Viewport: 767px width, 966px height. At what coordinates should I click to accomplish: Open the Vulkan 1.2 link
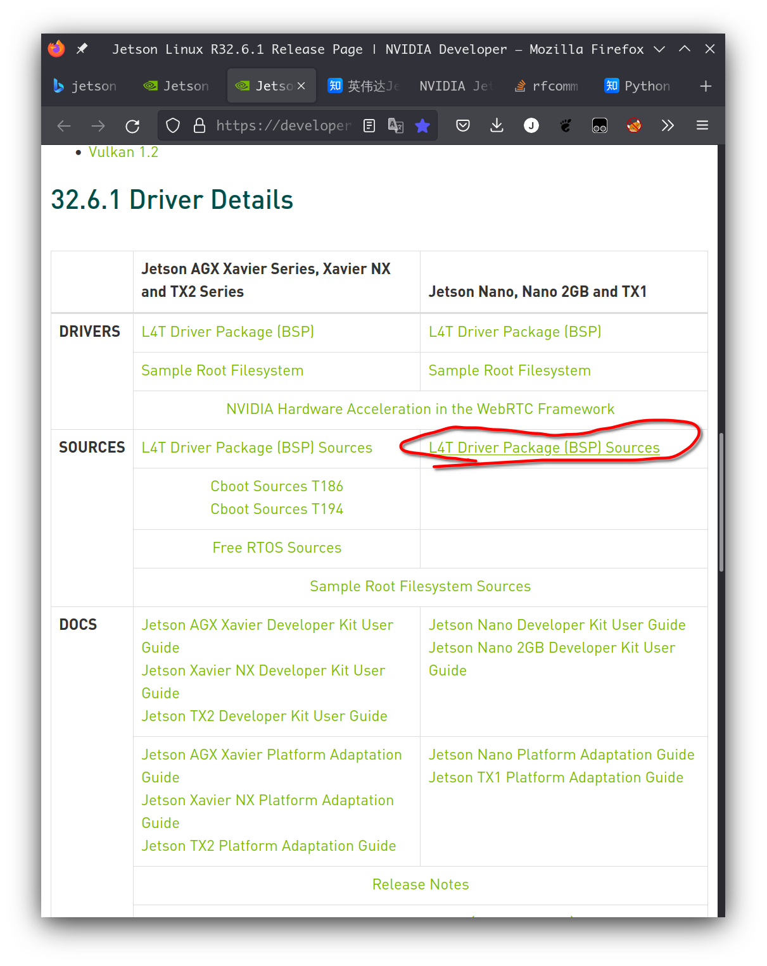point(124,152)
